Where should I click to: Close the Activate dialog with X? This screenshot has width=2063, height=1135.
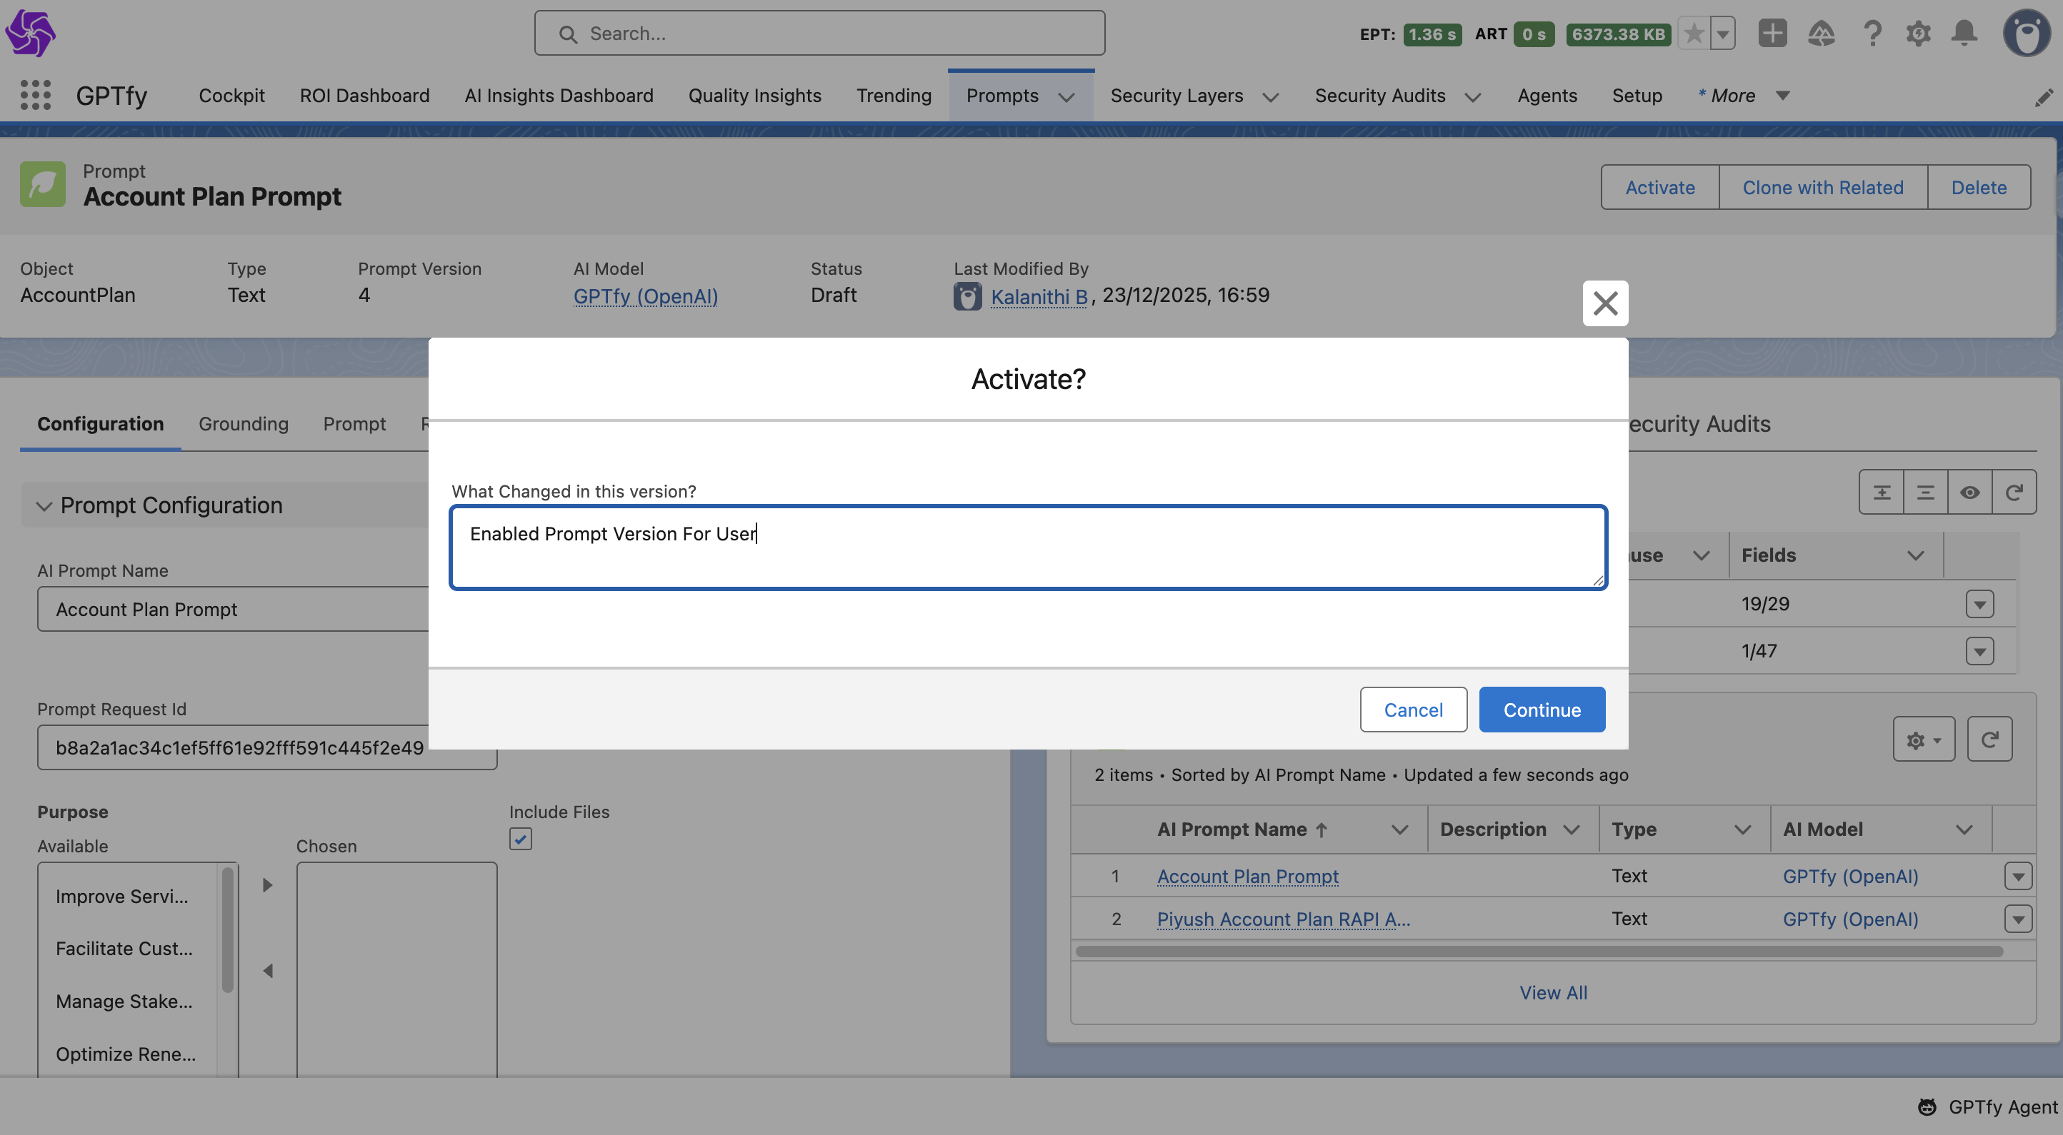click(1605, 303)
